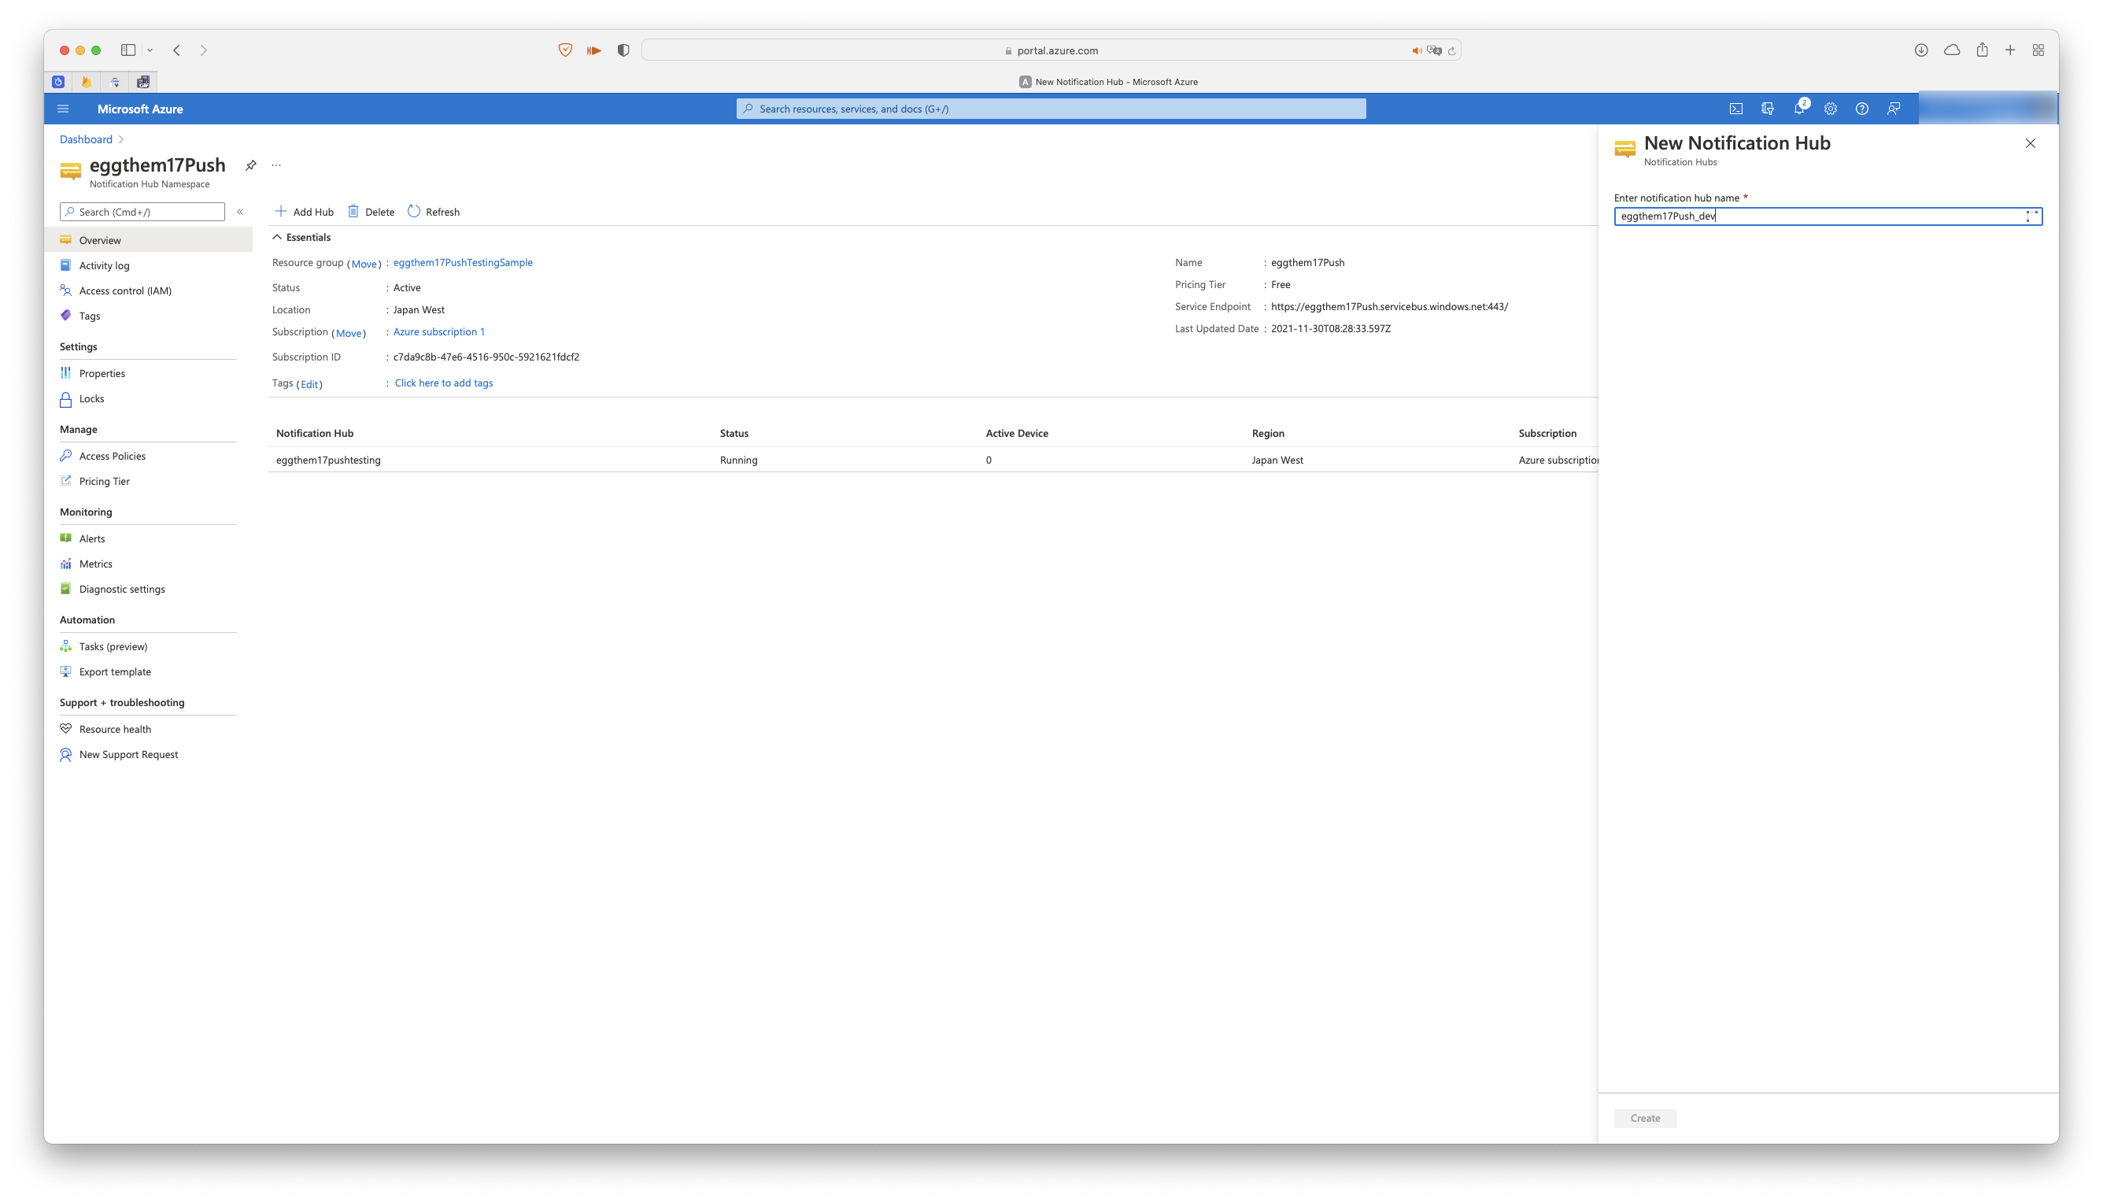This screenshot has width=2103, height=1202.
Task: Pin eggthem17Push to dashboard
Action: [251, 165]
